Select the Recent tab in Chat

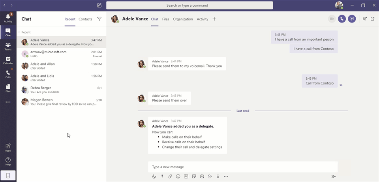[70, 19]
